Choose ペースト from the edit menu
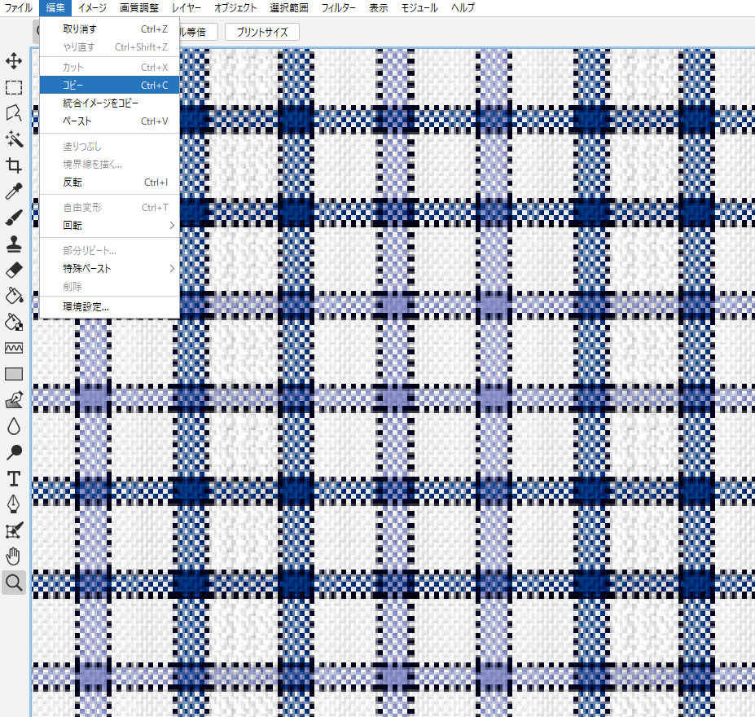This screenshot has width=755, height=717. pyautogui.click(x=110, y=121)
